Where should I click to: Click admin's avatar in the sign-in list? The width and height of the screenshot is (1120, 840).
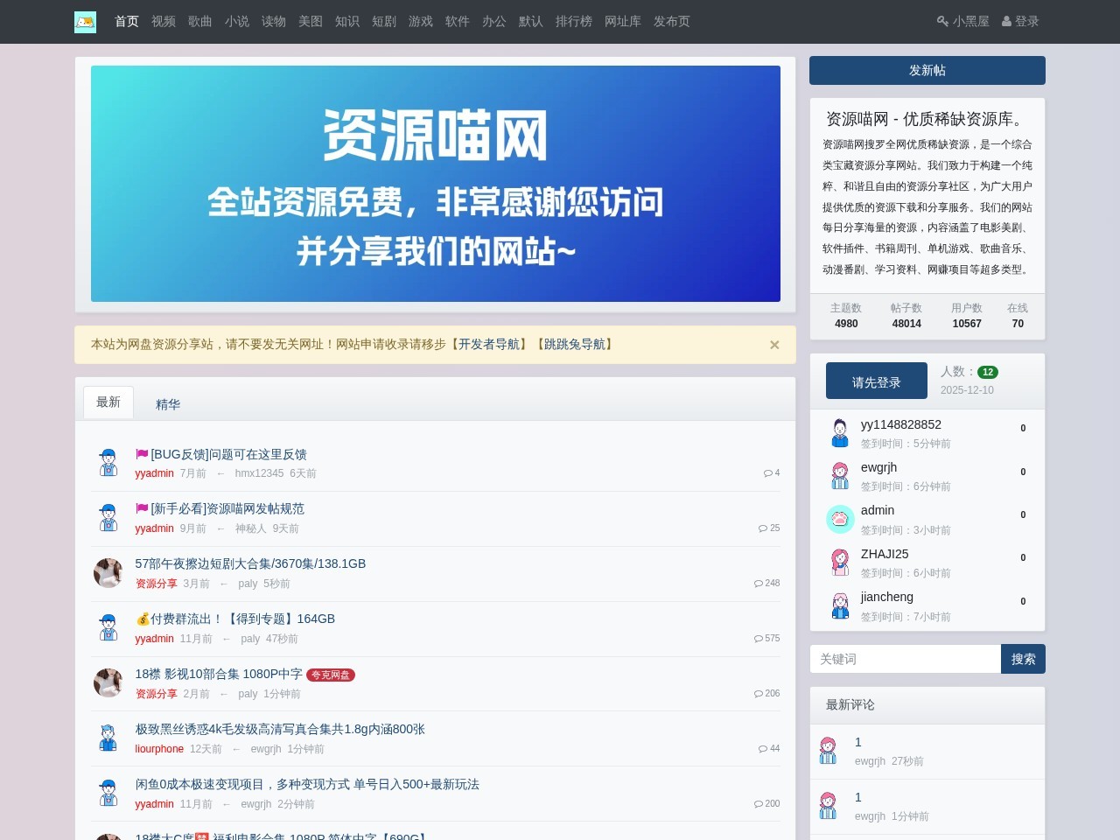pyautogui.click(x=839, y=518)
